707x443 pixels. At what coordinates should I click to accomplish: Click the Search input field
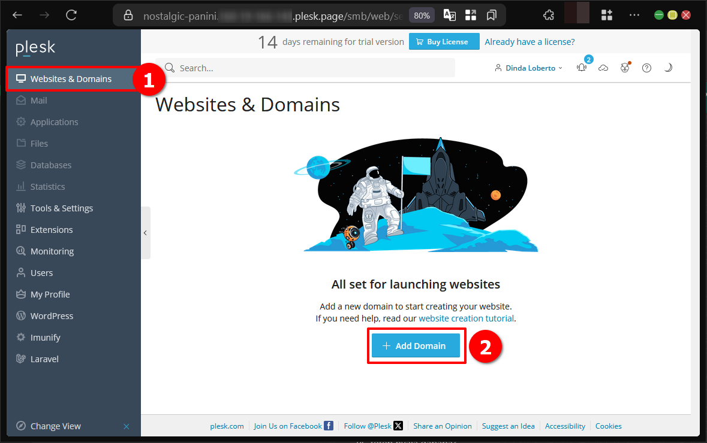point(312,68)
